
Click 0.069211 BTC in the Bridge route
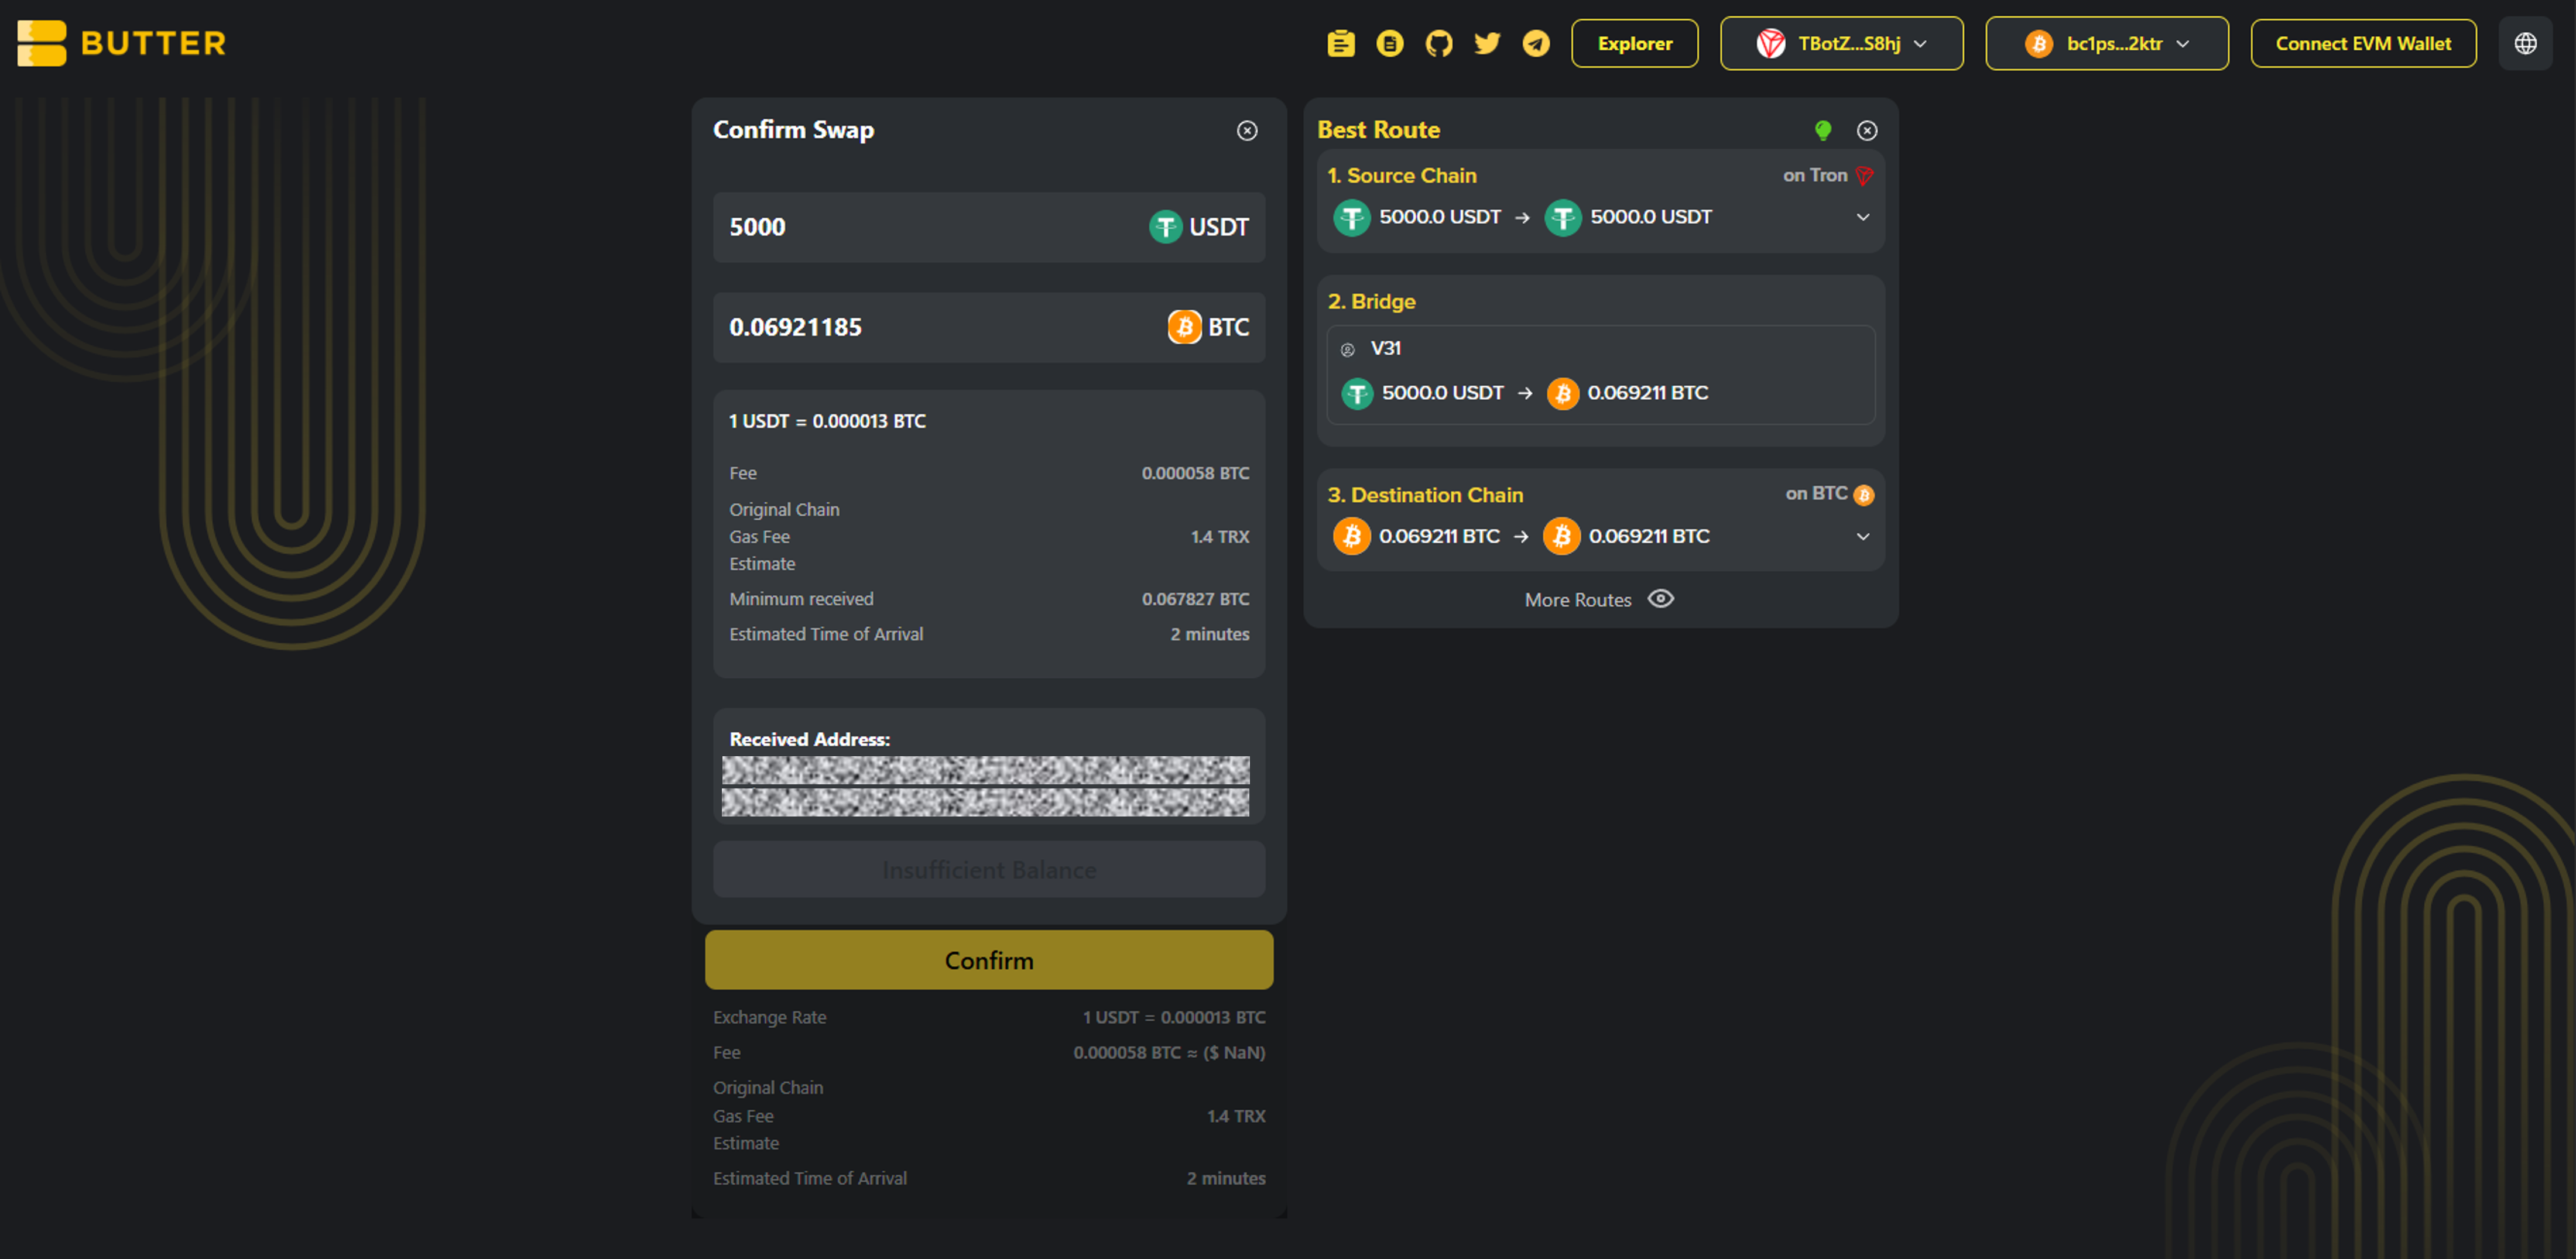click(x=1648, y=392)
